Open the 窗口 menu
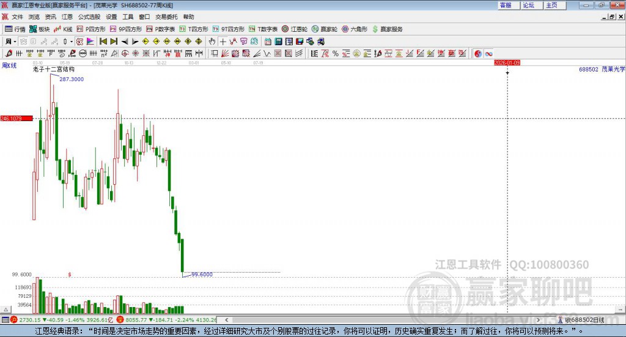The height and width of the screenshot is (337, 626). 144,17
